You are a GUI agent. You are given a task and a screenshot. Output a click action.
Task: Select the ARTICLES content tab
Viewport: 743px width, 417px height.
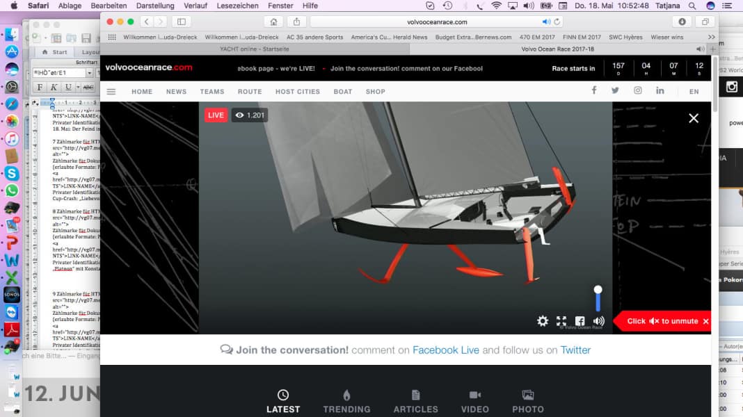415,402
